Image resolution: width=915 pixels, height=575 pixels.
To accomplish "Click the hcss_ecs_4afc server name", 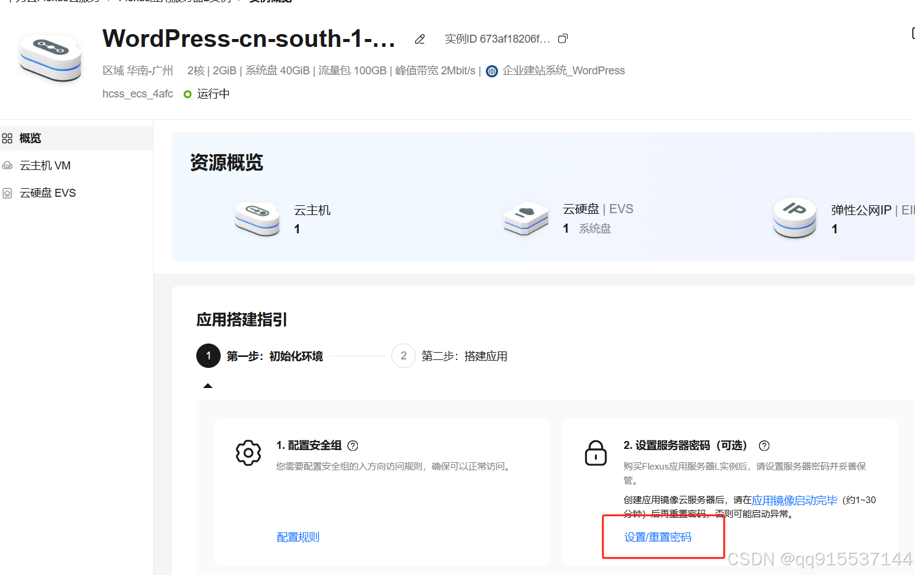I will tap(138, 94).
